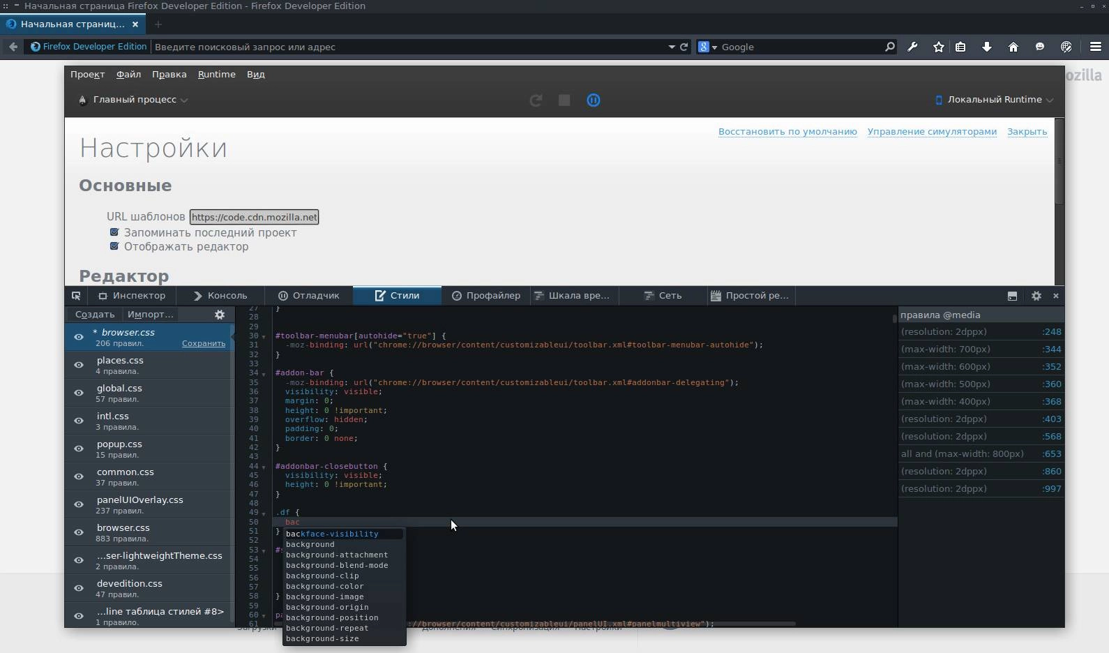The width and height of the screenshot is (1109, 653).
Task: Toggle visibility eye for popup.css
Action: click(79, 449)
